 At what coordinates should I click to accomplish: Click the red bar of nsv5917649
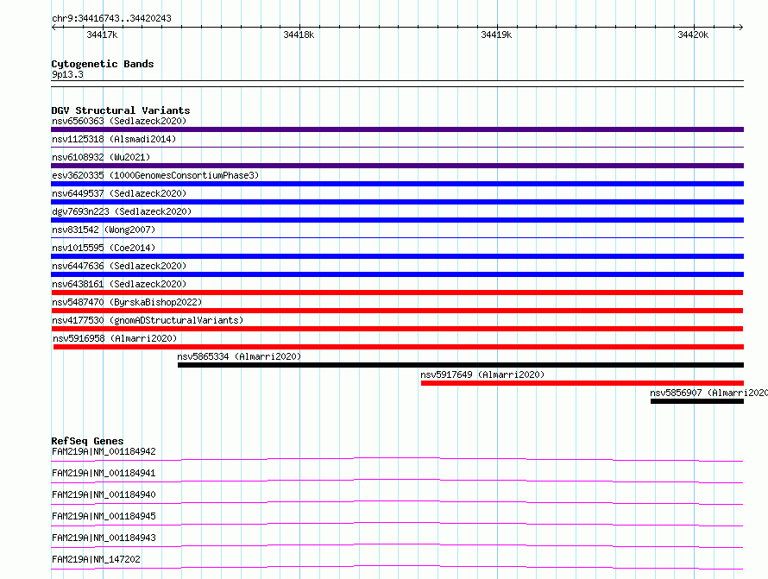pyautogui.click(x=582, y=383)
